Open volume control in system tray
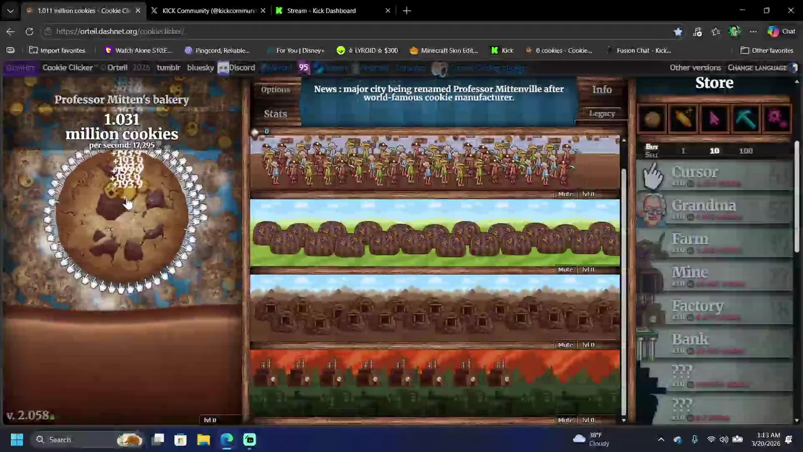803x452 pixels. [x=724, y=439]
